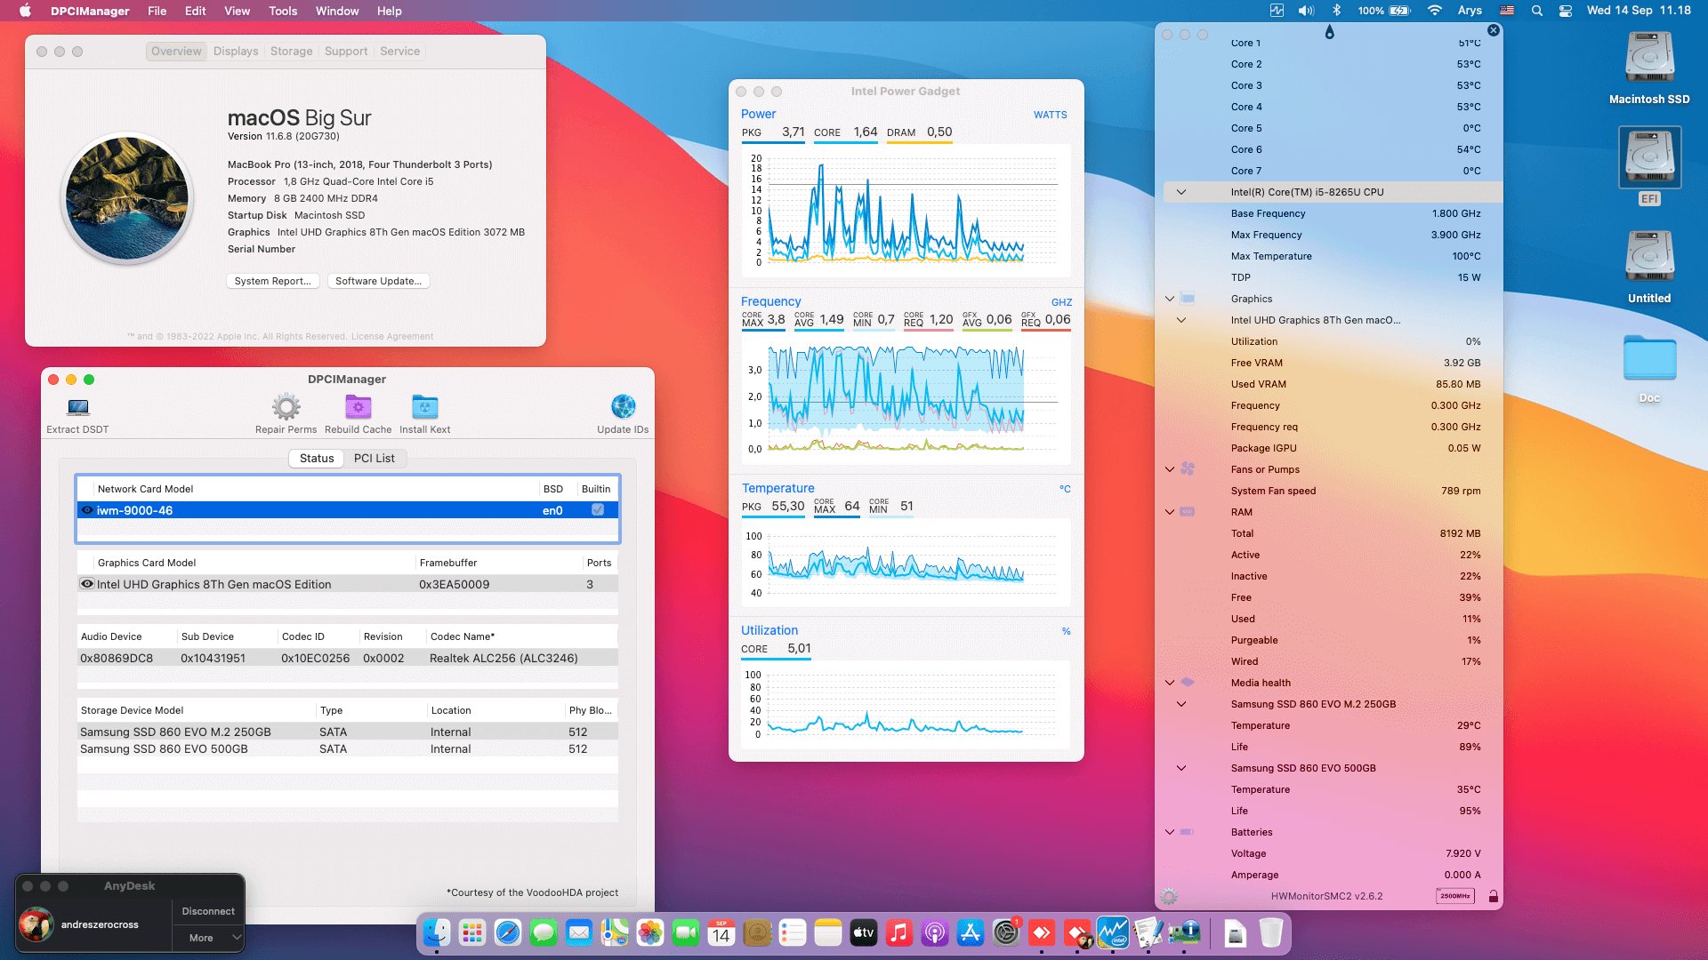Click the 2500MHz frequency badge in HWMonitor
This screenshot has height=960, width=1708.
point(1455,896)
